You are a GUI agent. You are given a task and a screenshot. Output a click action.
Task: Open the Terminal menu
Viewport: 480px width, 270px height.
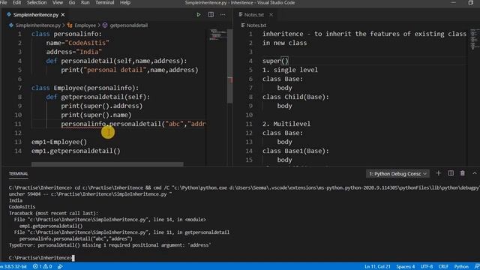click(x=105, y=3)
